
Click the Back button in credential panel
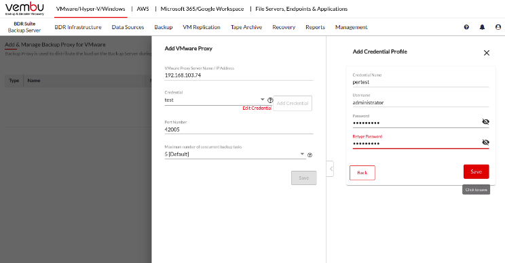(x=362, y=173)
